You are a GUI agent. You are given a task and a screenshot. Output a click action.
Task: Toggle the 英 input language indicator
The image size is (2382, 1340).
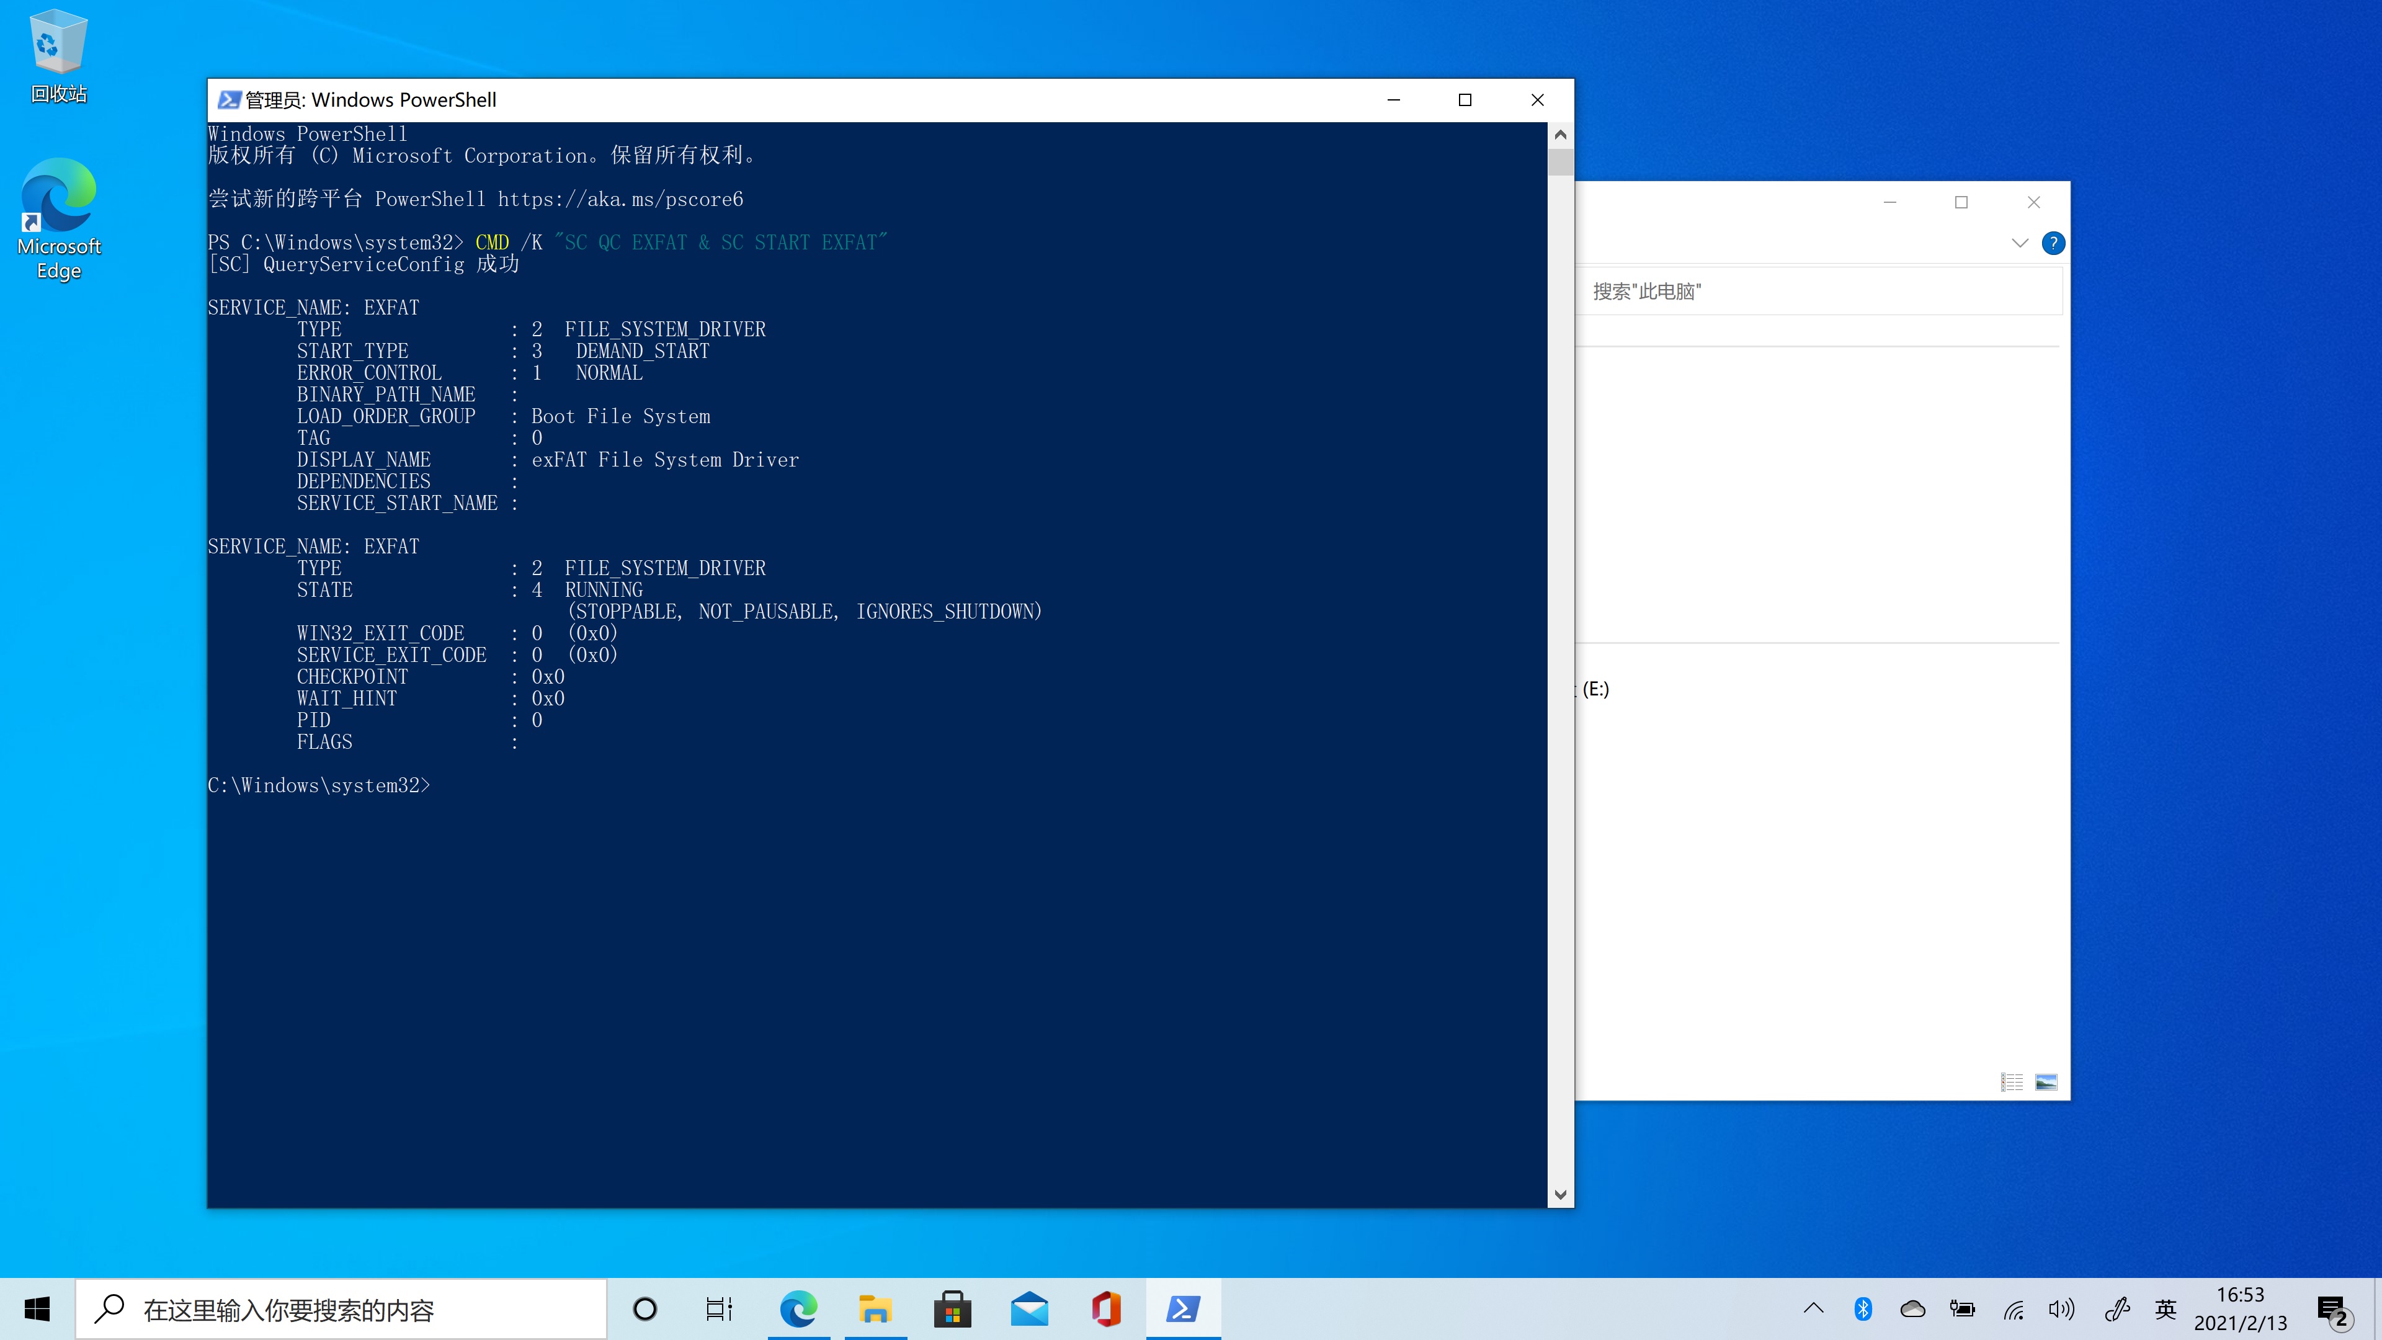pyautogui.click(x=2166, y=1308)
